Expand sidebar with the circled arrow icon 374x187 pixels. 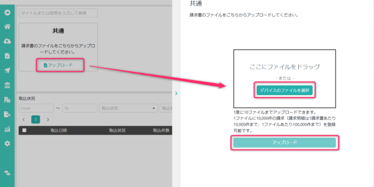point(7,12)
